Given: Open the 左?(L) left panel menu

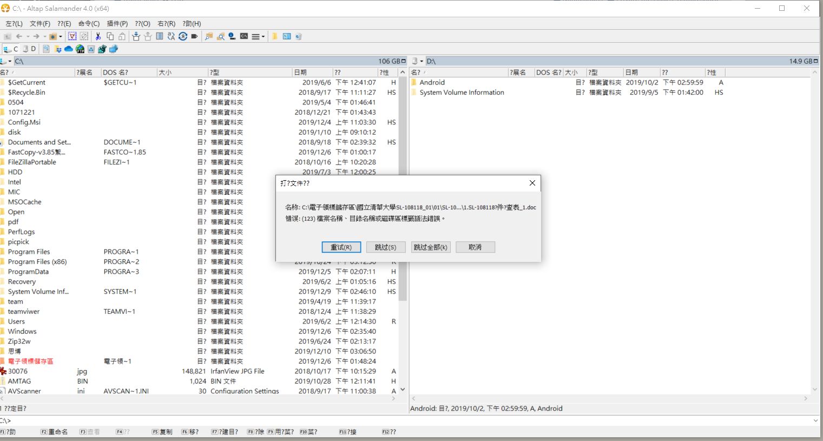Looking at the screenshot, I should 14,23.
